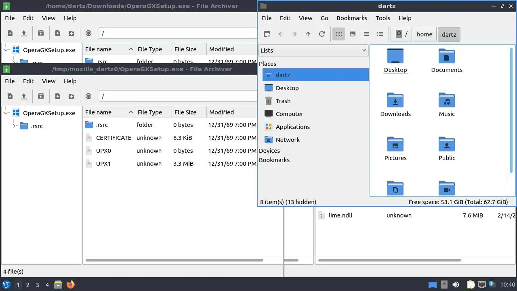Open the Bookmarks menu in file manager

[352, 18]
